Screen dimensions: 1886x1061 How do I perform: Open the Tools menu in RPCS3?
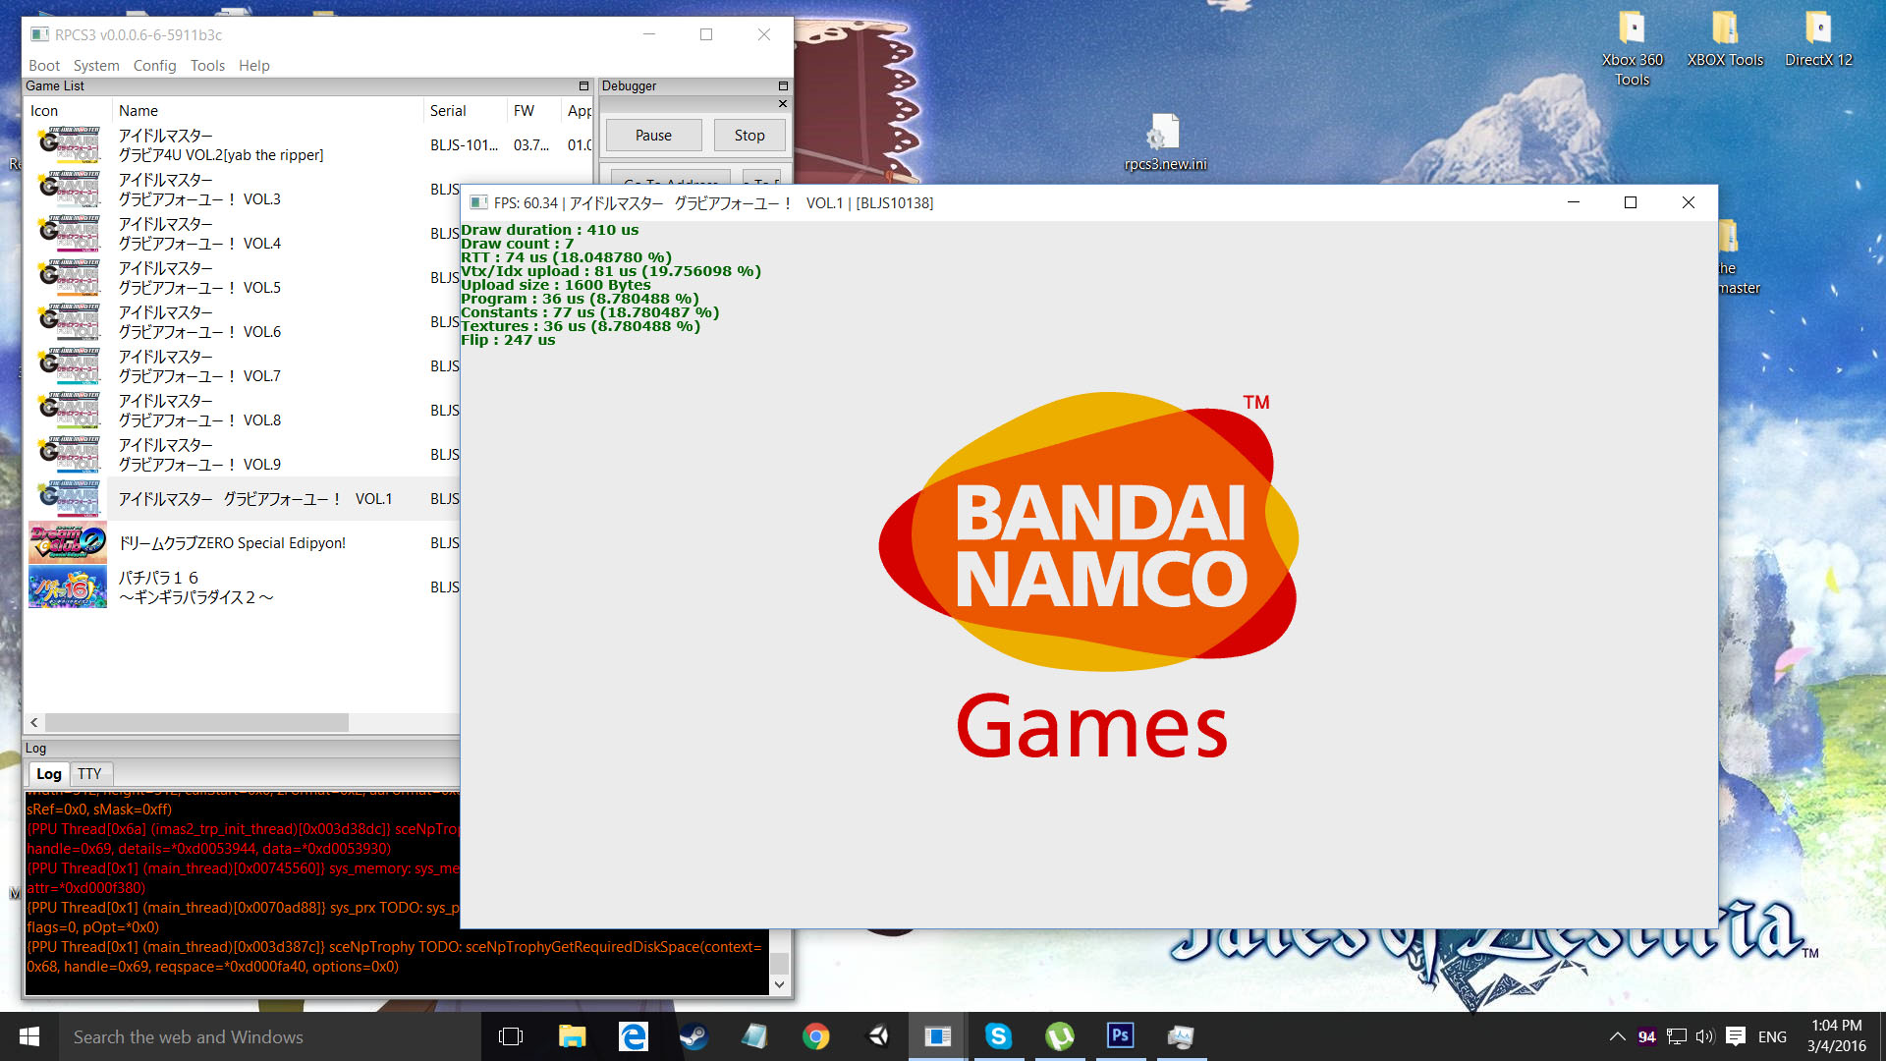[x=207, y=65]
